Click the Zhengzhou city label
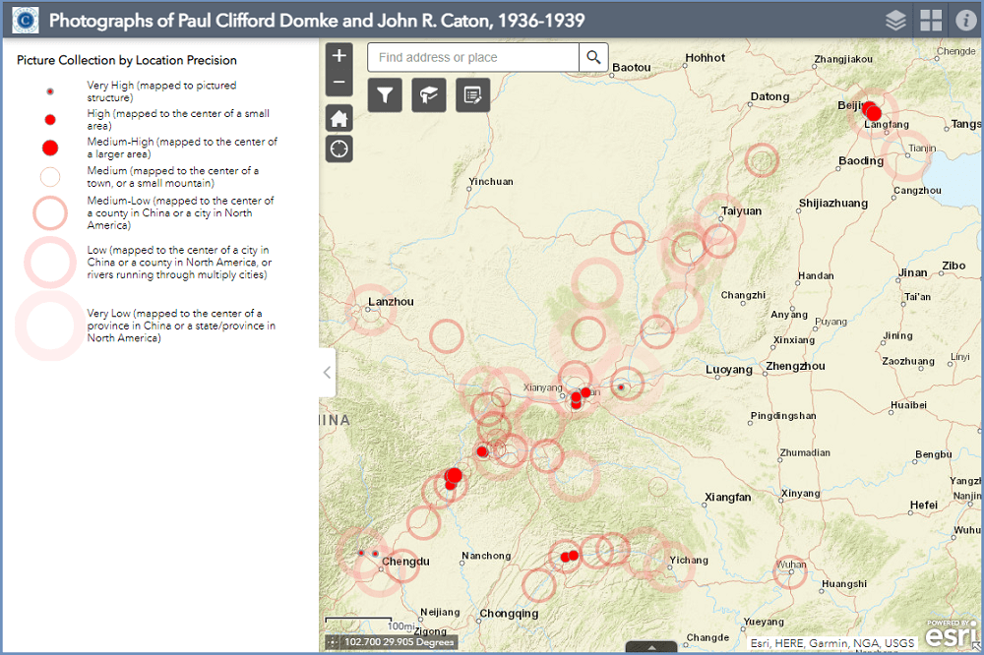 click(x=795, y=366)
